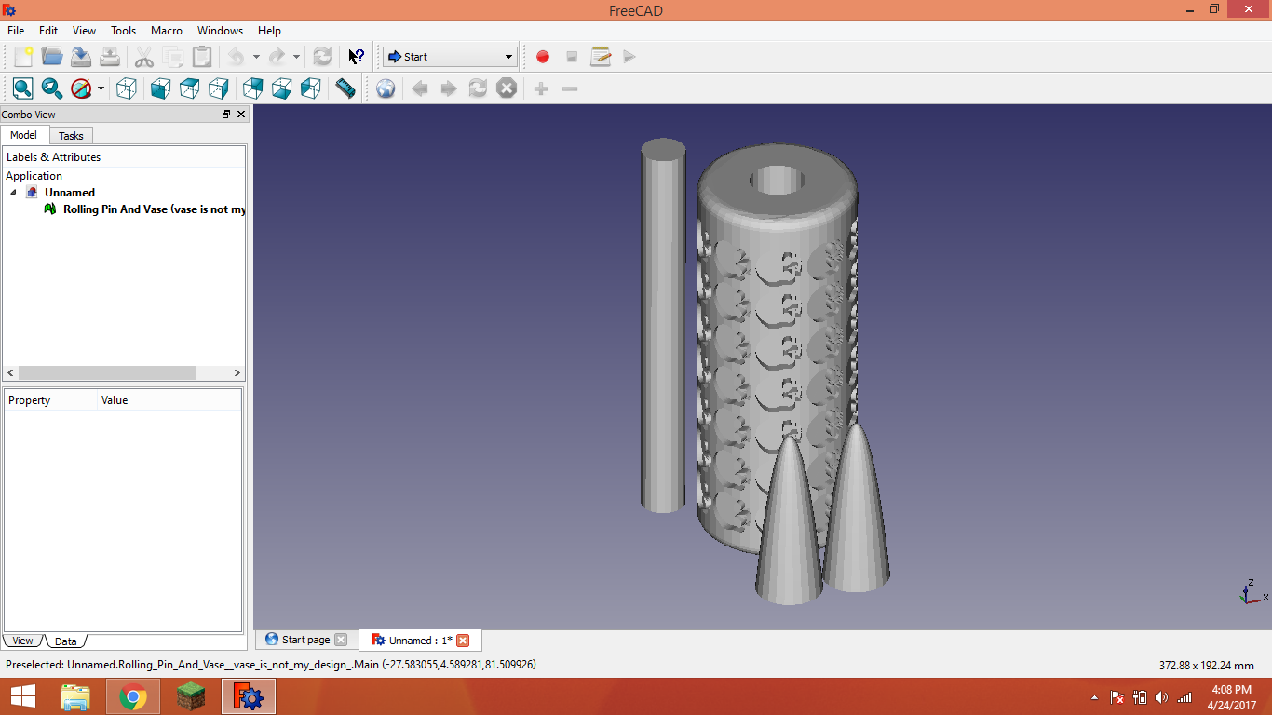Stop macro recording with the square icon

pyautogui.click(x=572, y=57)
